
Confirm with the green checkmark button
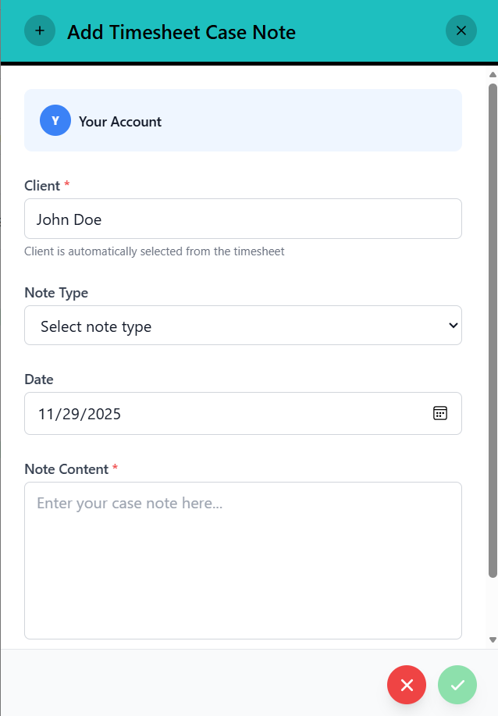click(457, 685)
